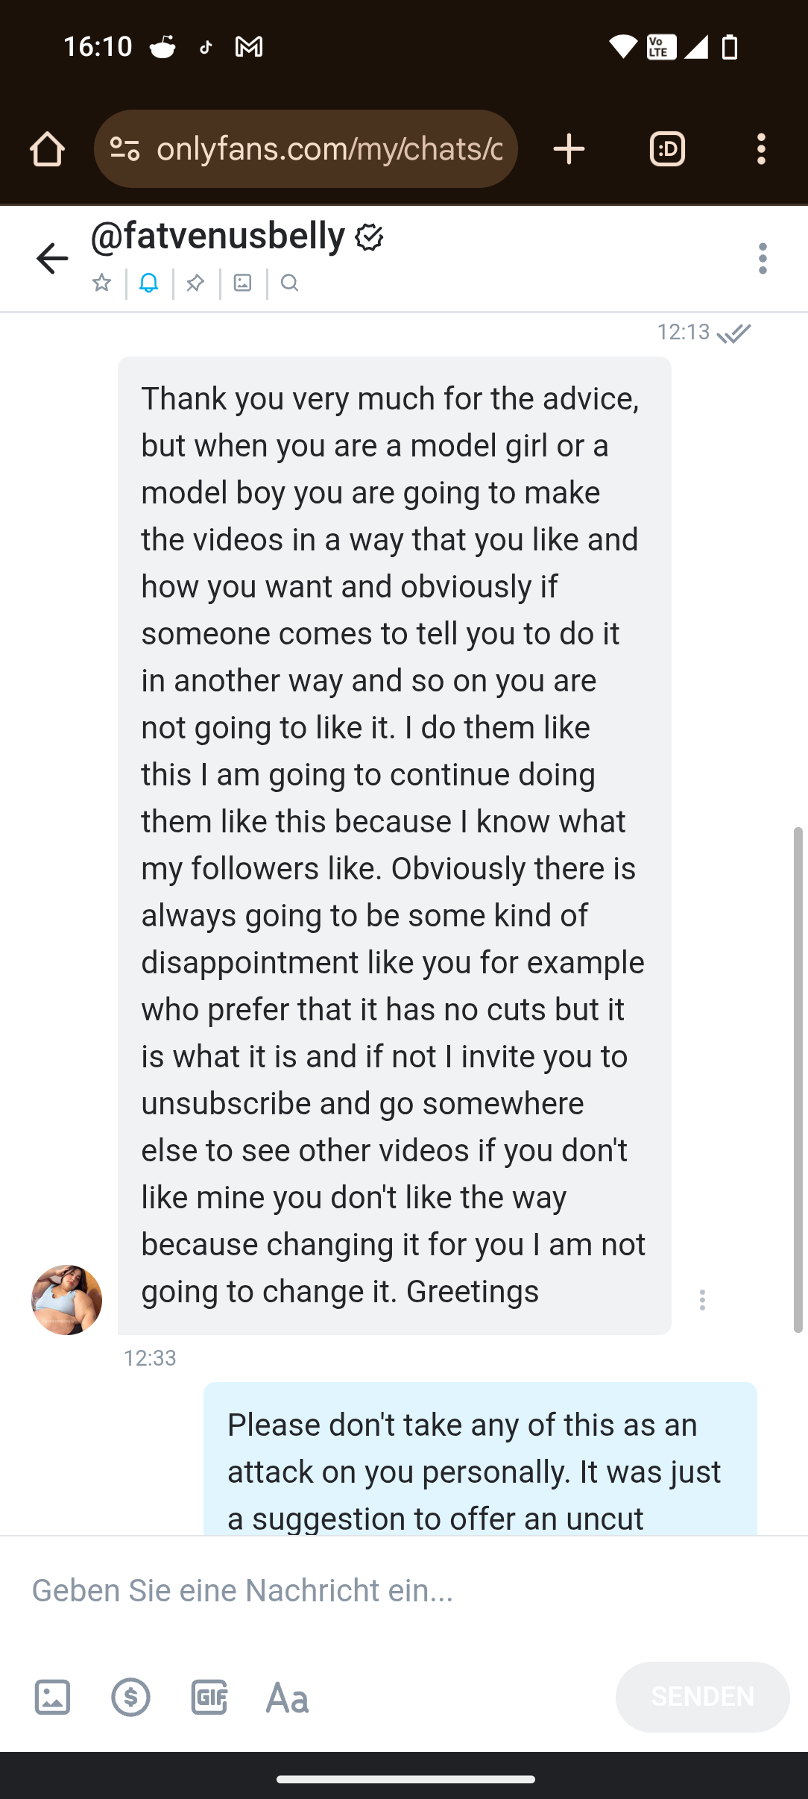
Task: Pin this conversation
Action: pos(195,283)
